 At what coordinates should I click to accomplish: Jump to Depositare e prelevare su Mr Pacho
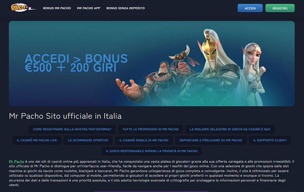pos(210,140)
